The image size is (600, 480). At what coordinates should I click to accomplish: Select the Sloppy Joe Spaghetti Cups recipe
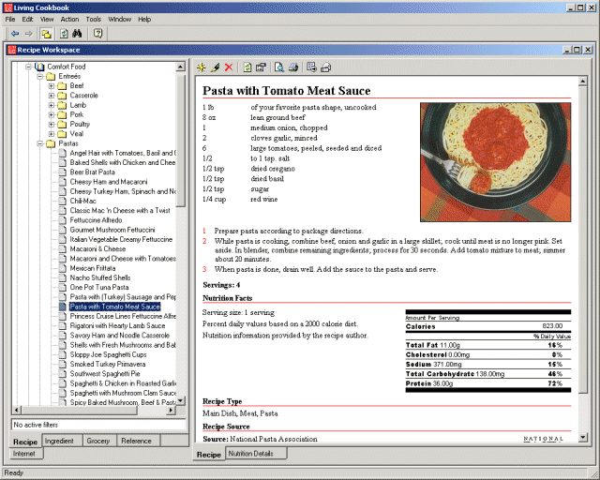[x=109, y=354]
